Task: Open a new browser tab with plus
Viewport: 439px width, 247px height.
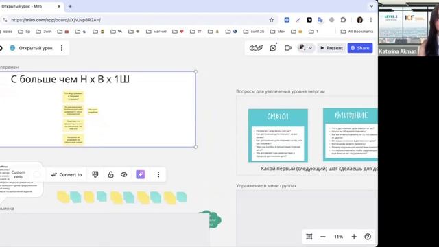Action: 70,6
